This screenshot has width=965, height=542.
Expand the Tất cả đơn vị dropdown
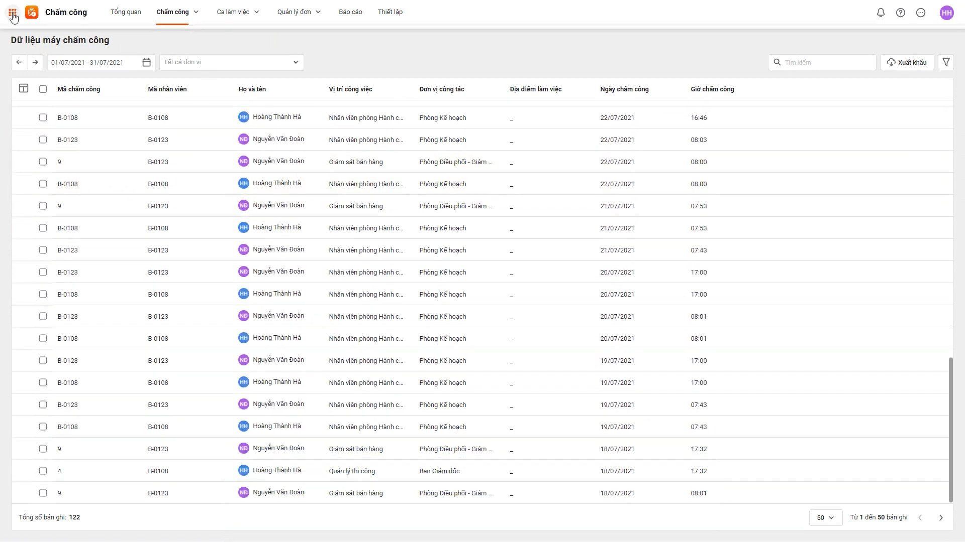(231, 62)
